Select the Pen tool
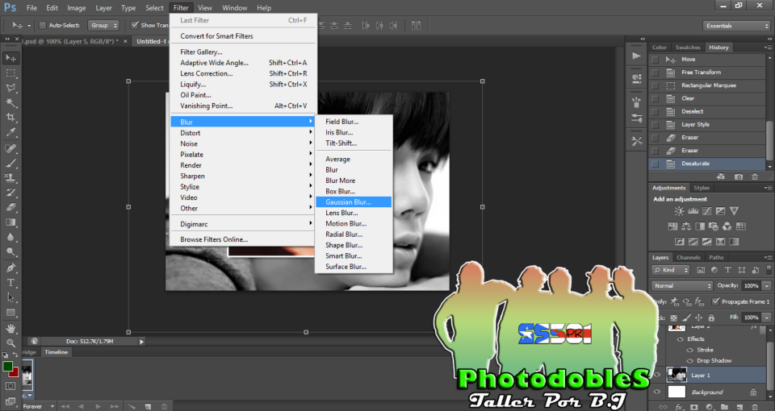775x411 pixels. (x=10, y=268)
